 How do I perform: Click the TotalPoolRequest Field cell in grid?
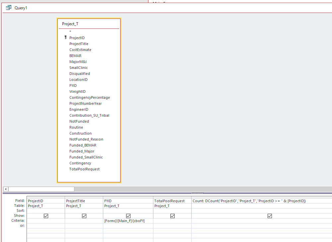coord(172,201)
